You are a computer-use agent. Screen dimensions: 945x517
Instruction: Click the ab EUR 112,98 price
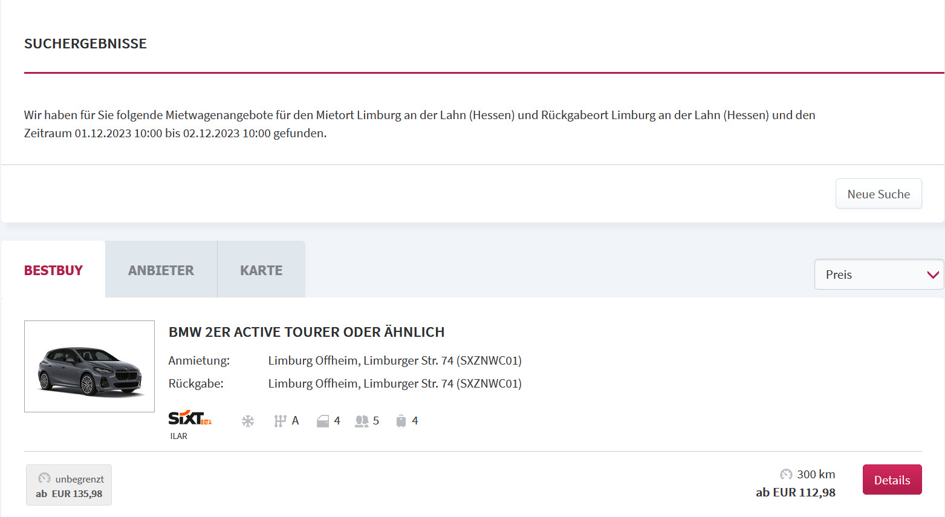pyautogui.click(x=796, y=492)
